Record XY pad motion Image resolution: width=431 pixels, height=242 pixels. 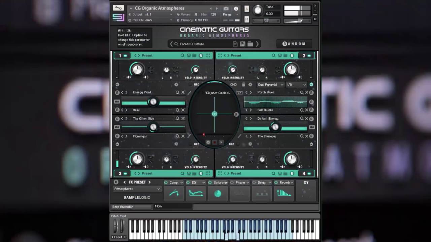point(214,143)
